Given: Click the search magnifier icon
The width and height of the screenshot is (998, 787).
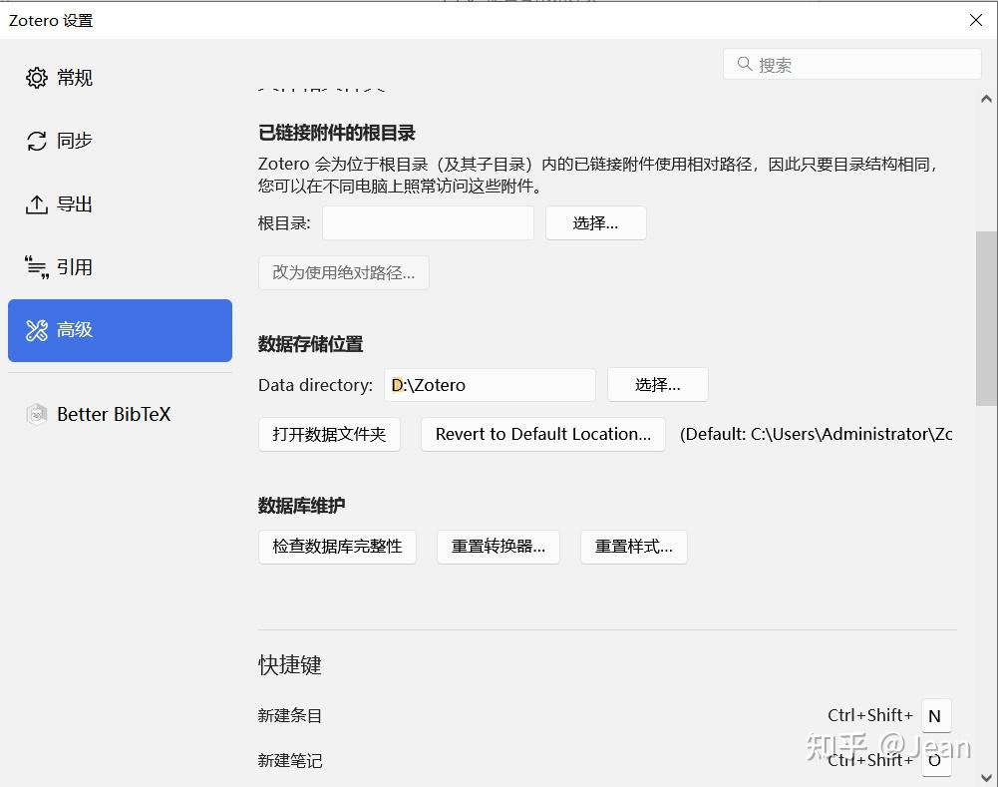Looking at the screenshot, I should click(x=745, y=64).
